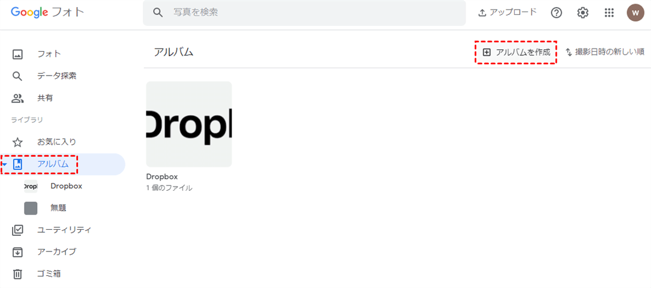The width and height of the screenshot is (651, 288).
Task: Click the アルバムを作成 button
Action: 517,52
